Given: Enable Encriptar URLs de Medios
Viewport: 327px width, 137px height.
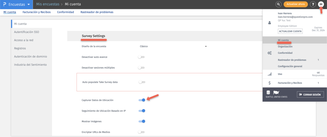Looking at the screenshot, I should (141, 132).
